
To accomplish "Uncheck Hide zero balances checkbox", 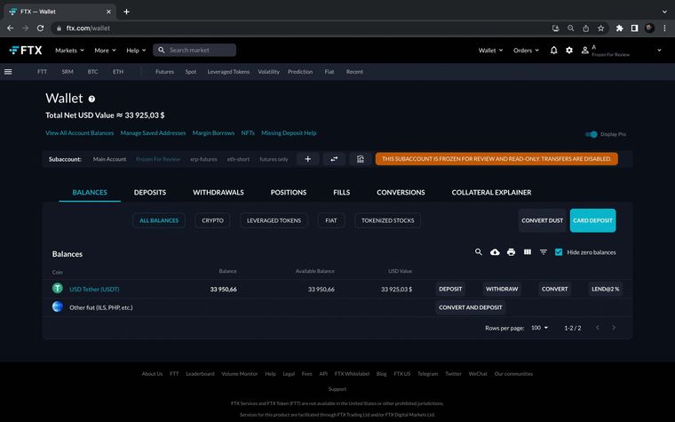I will coord(559,252).
